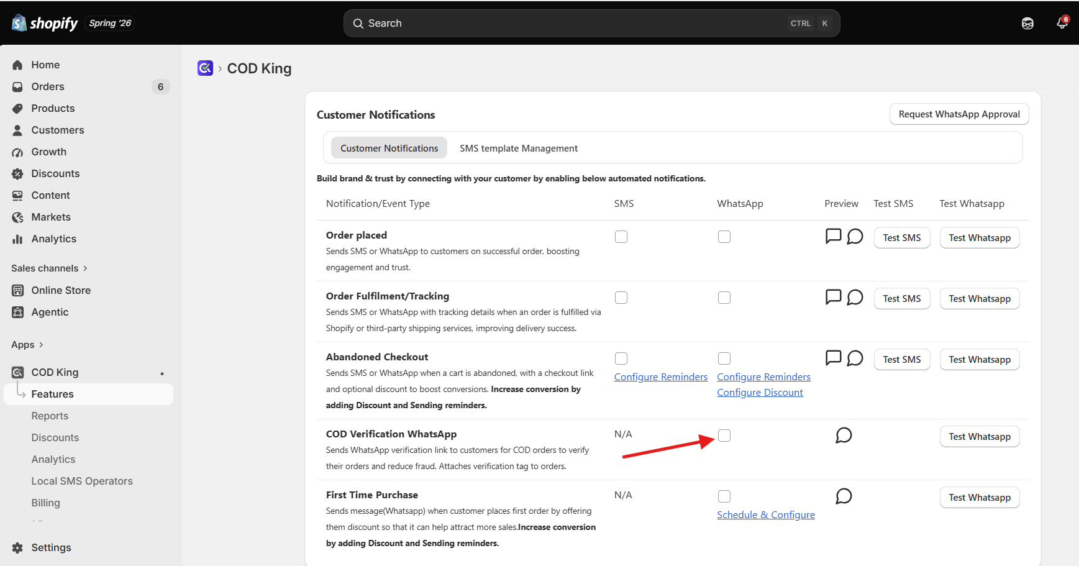1079x566 pixels.
Task: Click Test SMS for Abandoned Checkout
Action: tap(902, 360)
